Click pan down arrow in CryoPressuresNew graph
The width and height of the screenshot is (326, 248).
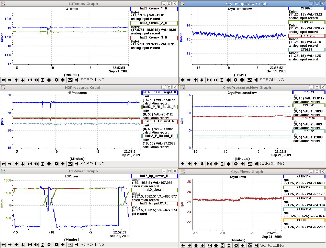click(x=202, y=164)
